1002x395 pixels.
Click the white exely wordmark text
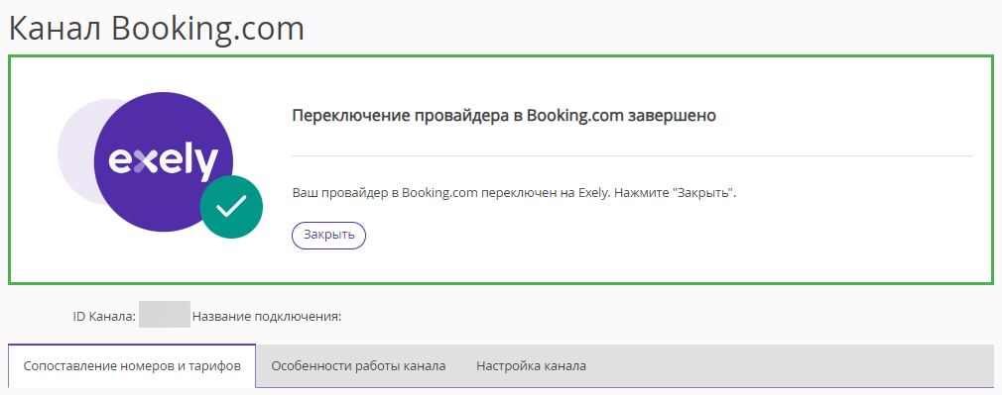click(x=163, y=161)
